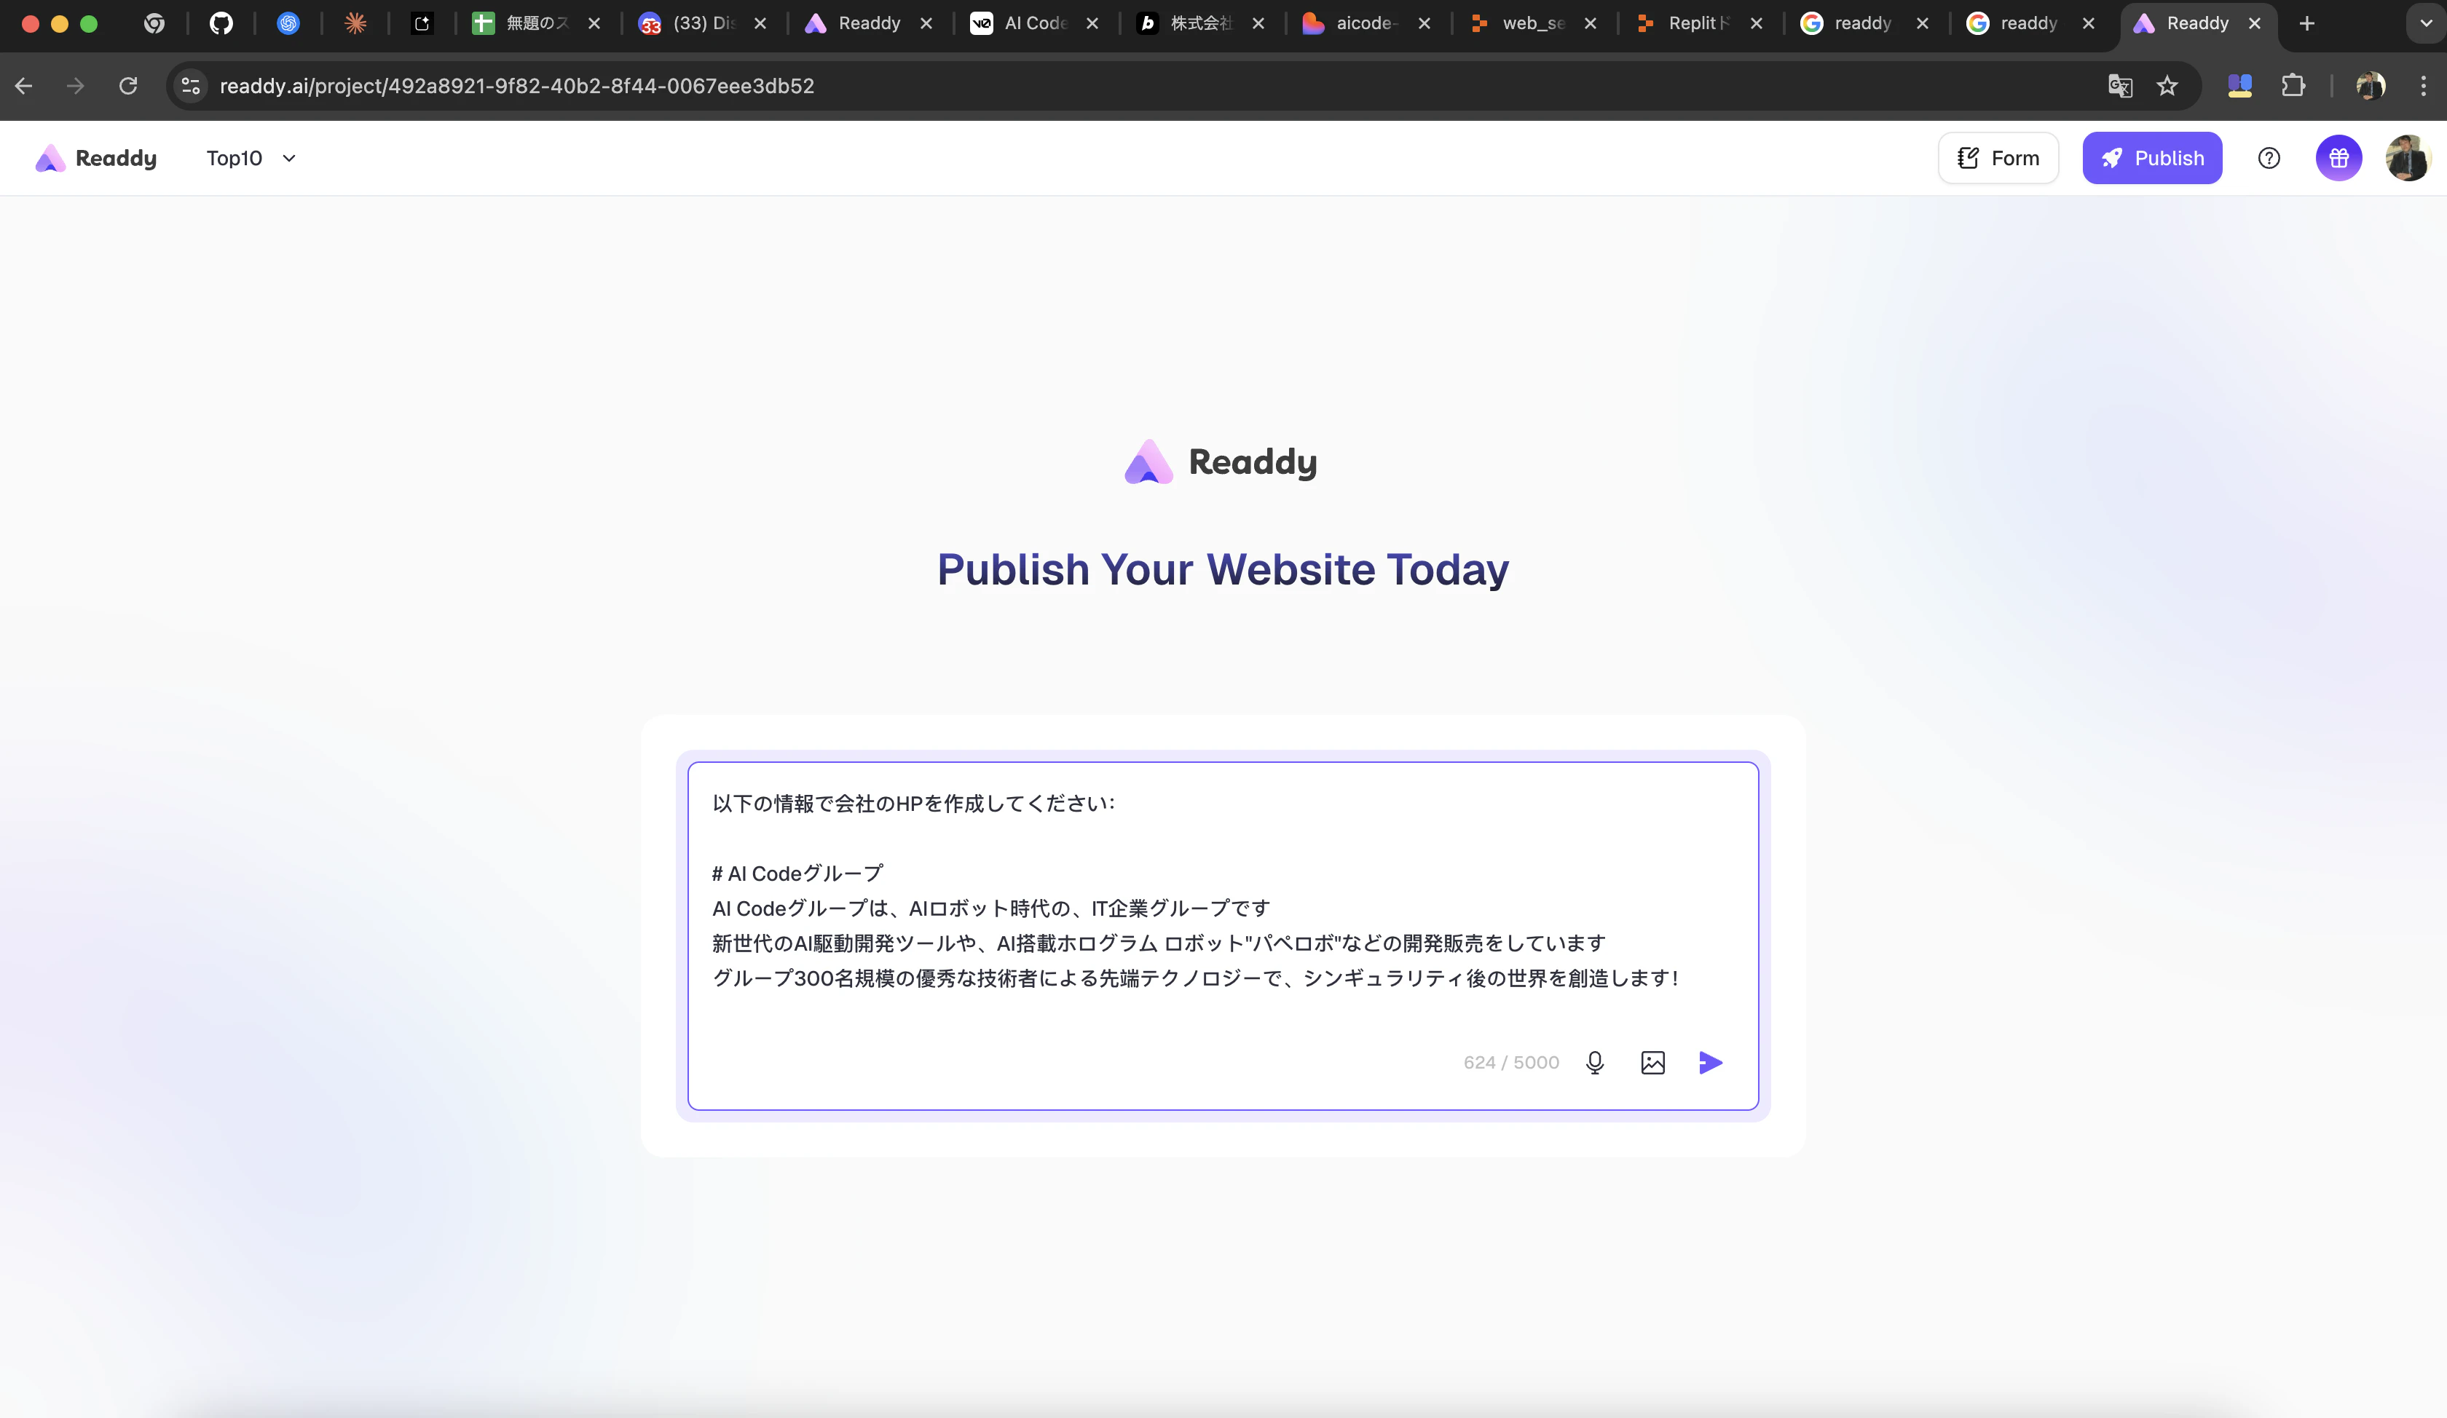Close the active Readdy tab
Screen dimensions: 2447x1418
2255,23
